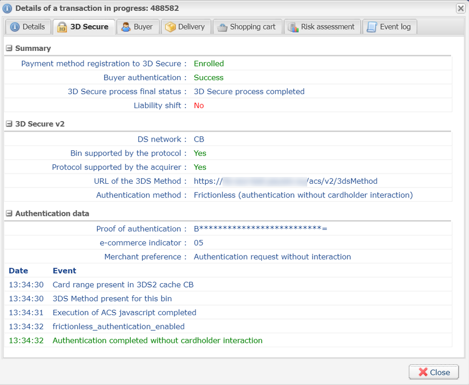Click the info icon in title bar
The height and width of the screenshot is (385, 469).
pos(7,8)
